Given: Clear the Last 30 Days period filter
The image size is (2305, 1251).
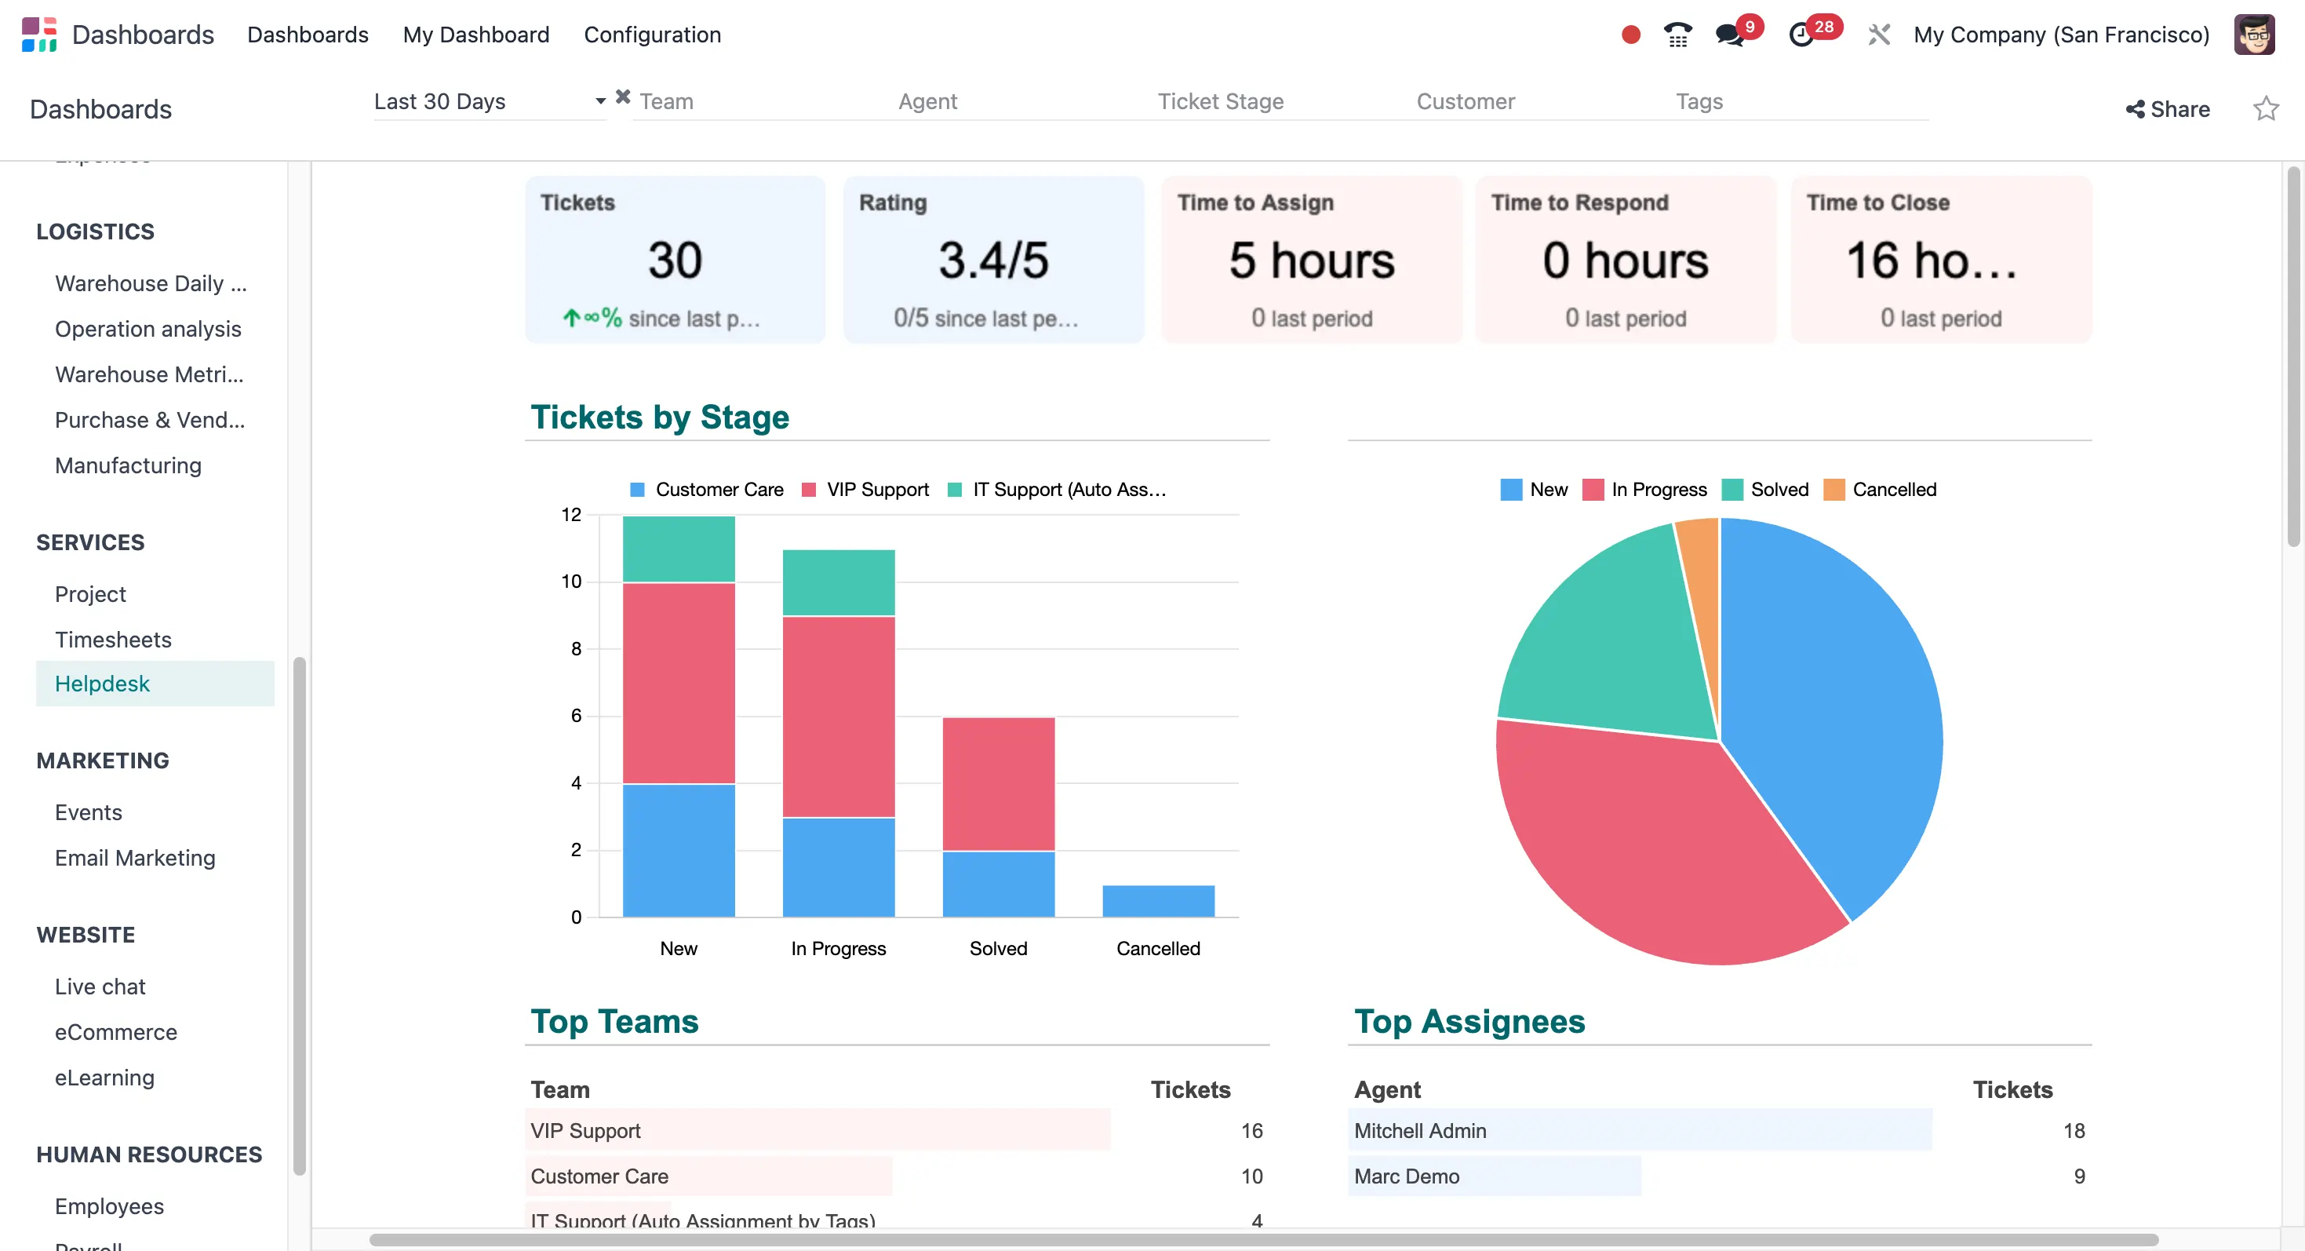Looking at the screenshot, I should (623, 97).
